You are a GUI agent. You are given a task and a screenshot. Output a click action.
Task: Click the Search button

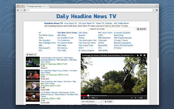click(x=141, y=29)
